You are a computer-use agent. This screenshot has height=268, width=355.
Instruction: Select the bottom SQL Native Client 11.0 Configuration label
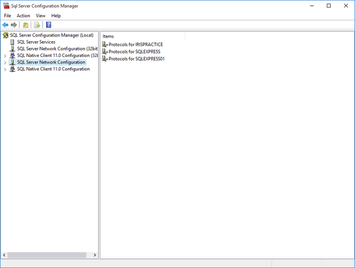coord(54,69)
